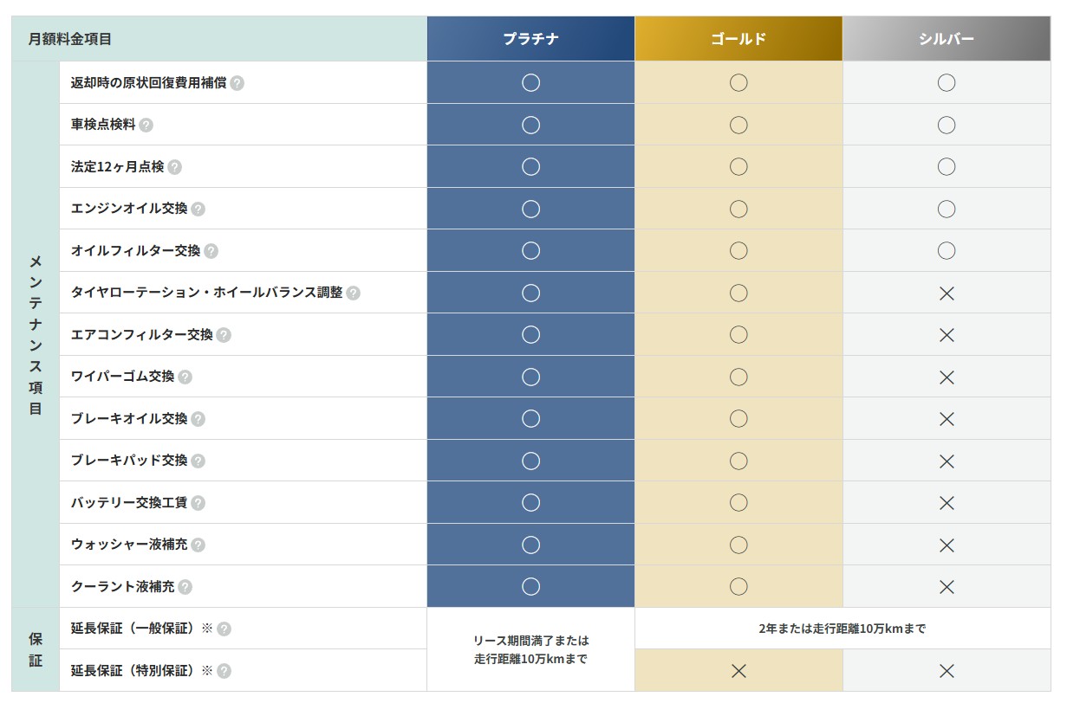Select the シルバー plan column header

pos(947,39)
